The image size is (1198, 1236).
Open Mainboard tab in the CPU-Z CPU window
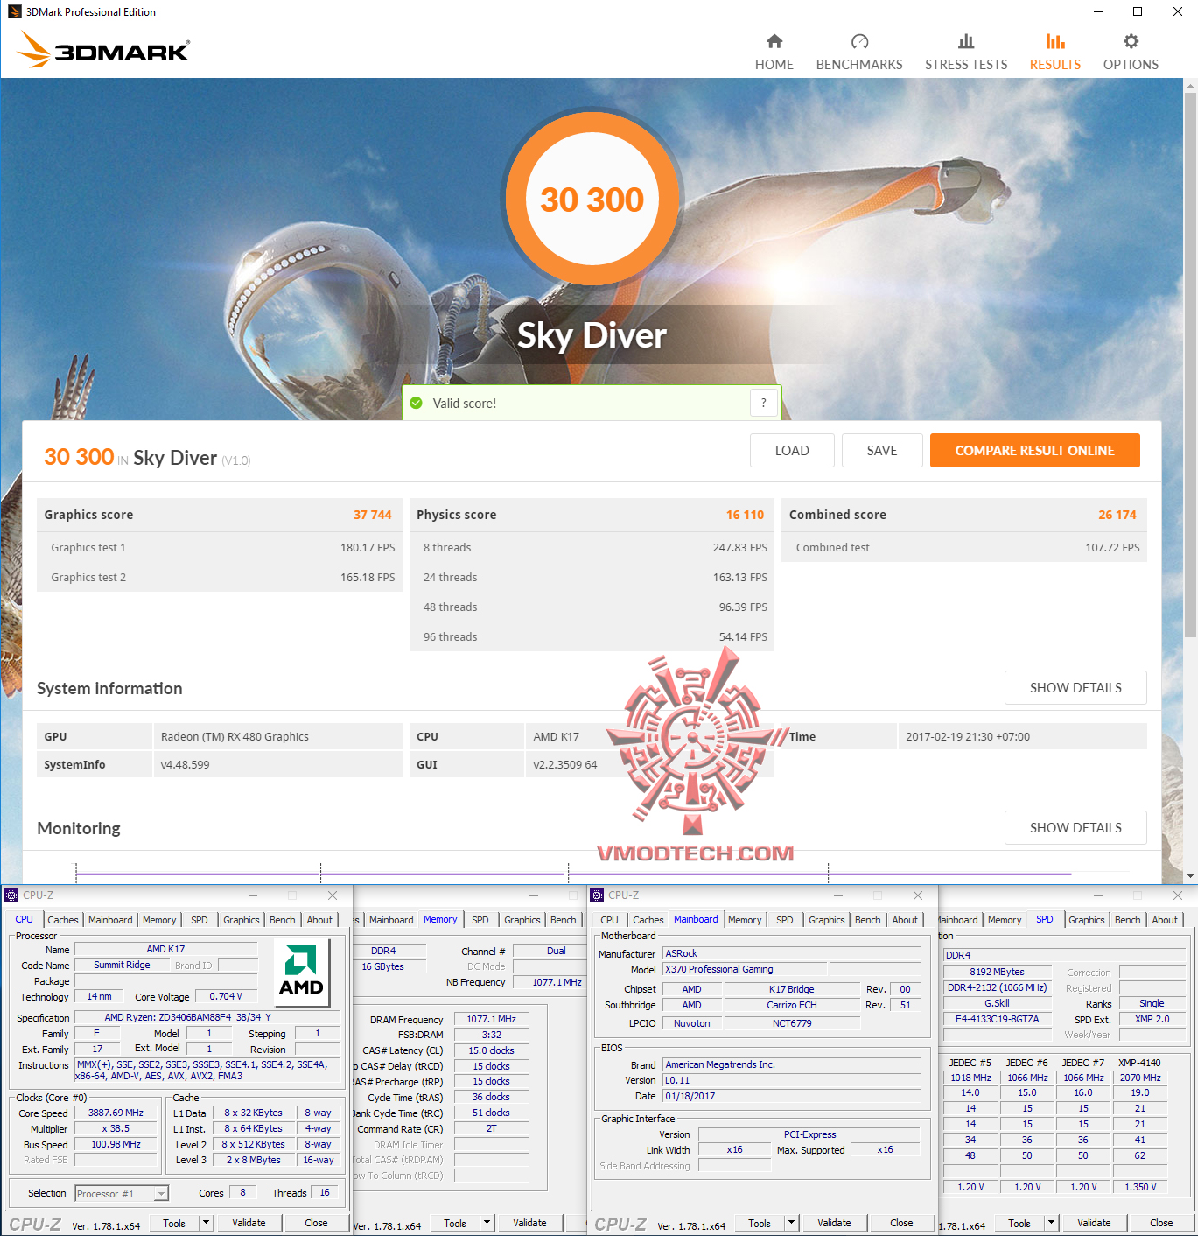[110, 920]
